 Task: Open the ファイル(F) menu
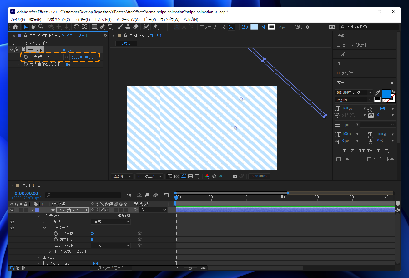[18, 20]
